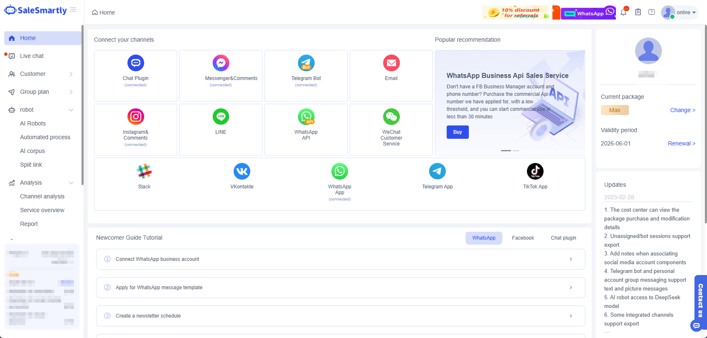Click the Renewal link
Screen dimensions: 707x338
[x=681, y=143]
